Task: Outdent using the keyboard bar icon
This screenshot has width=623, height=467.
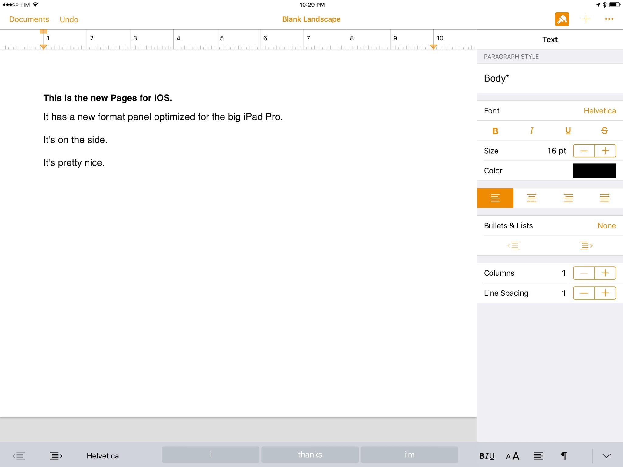Action: coord(19,456)
